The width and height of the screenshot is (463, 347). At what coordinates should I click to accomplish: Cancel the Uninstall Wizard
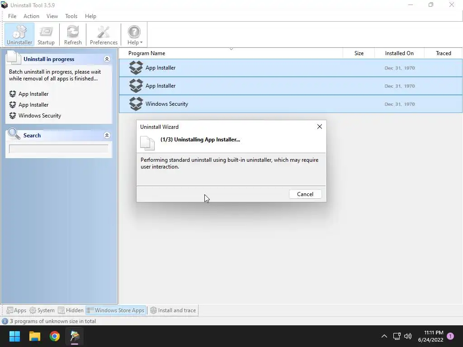305,194
